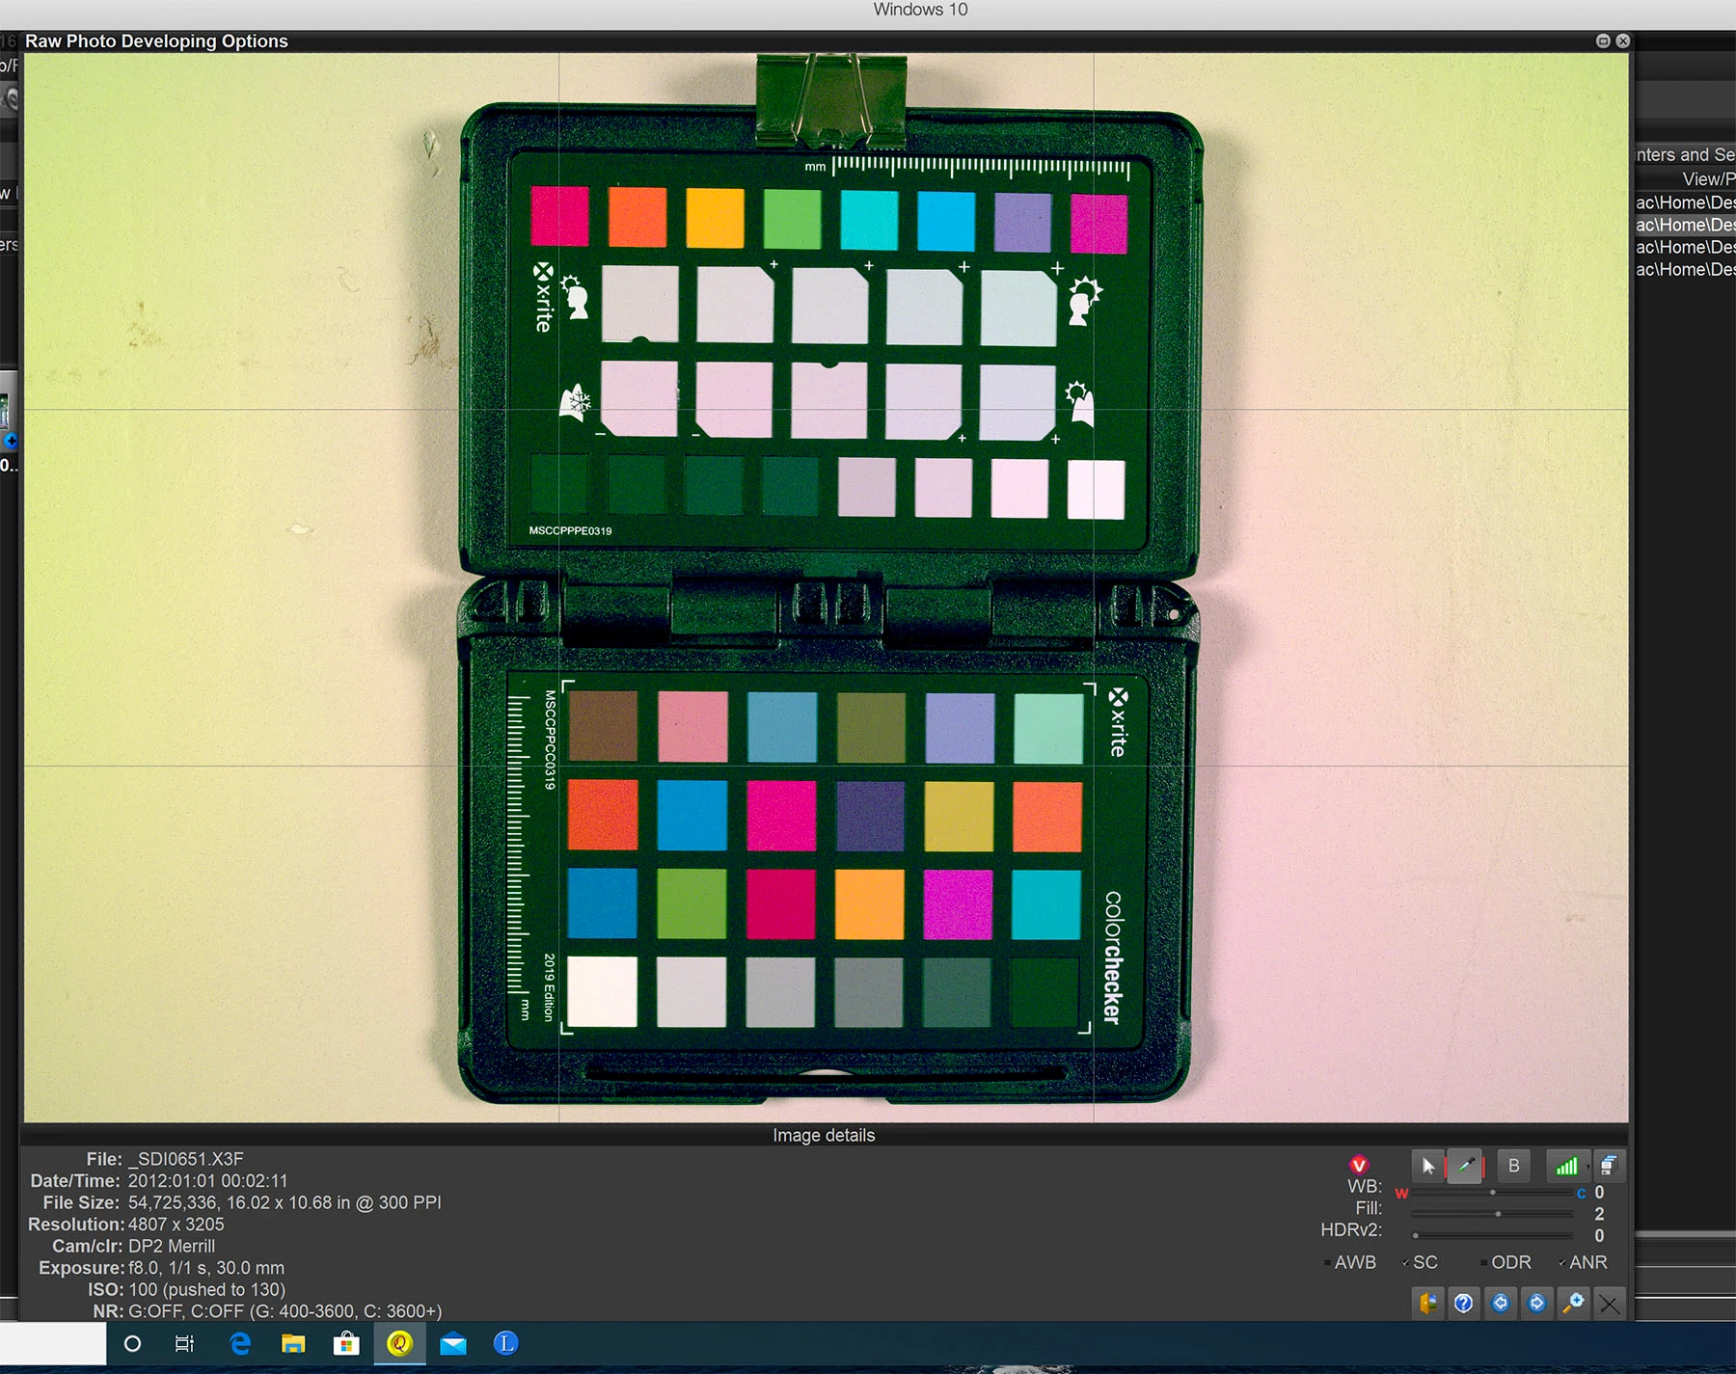Image resolution: width=1736 pixels, height=1374 pixels.
Task: Click the red V badge icon
Action: [x=1359, y=1164]
